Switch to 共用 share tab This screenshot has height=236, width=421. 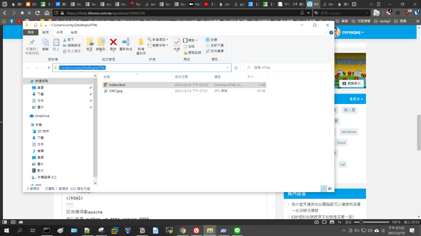point(60,32)
